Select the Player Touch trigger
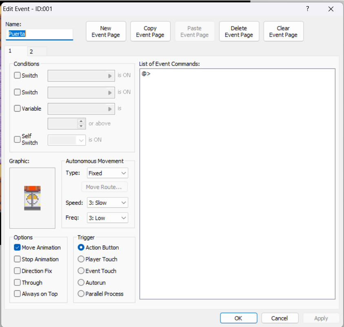 point(81,259)
